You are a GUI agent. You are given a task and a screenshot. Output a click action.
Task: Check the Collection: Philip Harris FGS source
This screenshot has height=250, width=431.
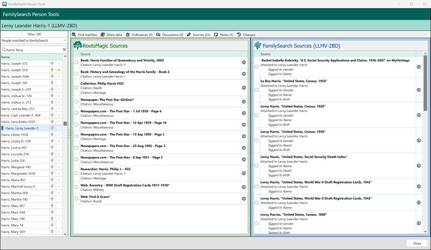[x=77, y=88]
